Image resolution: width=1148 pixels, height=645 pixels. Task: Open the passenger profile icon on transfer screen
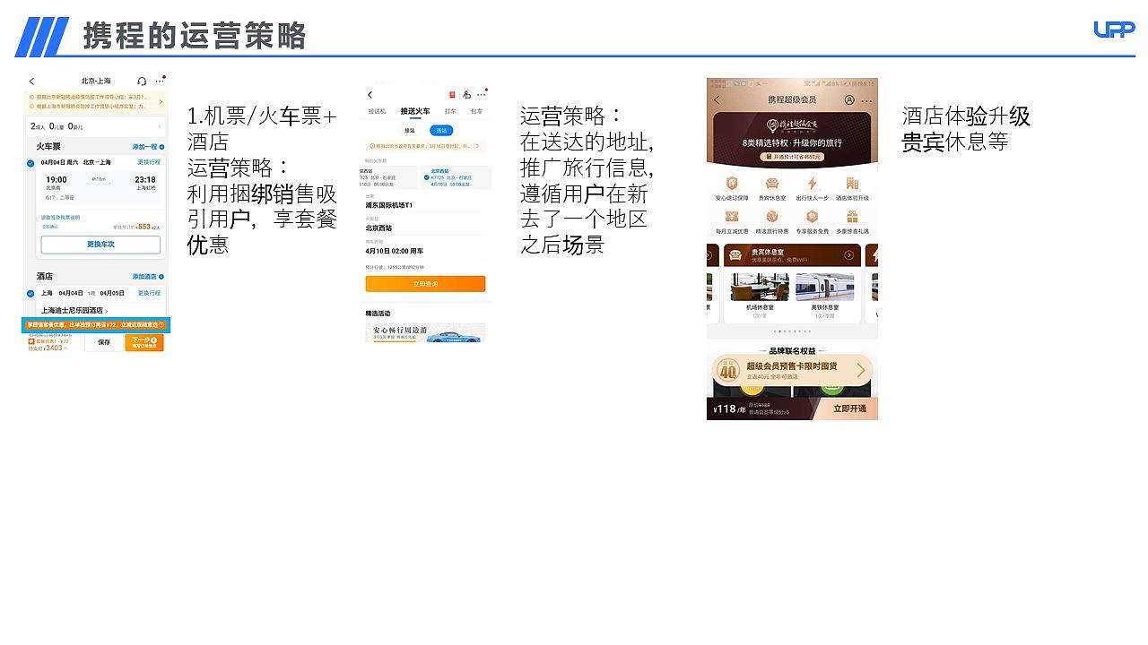467,95
